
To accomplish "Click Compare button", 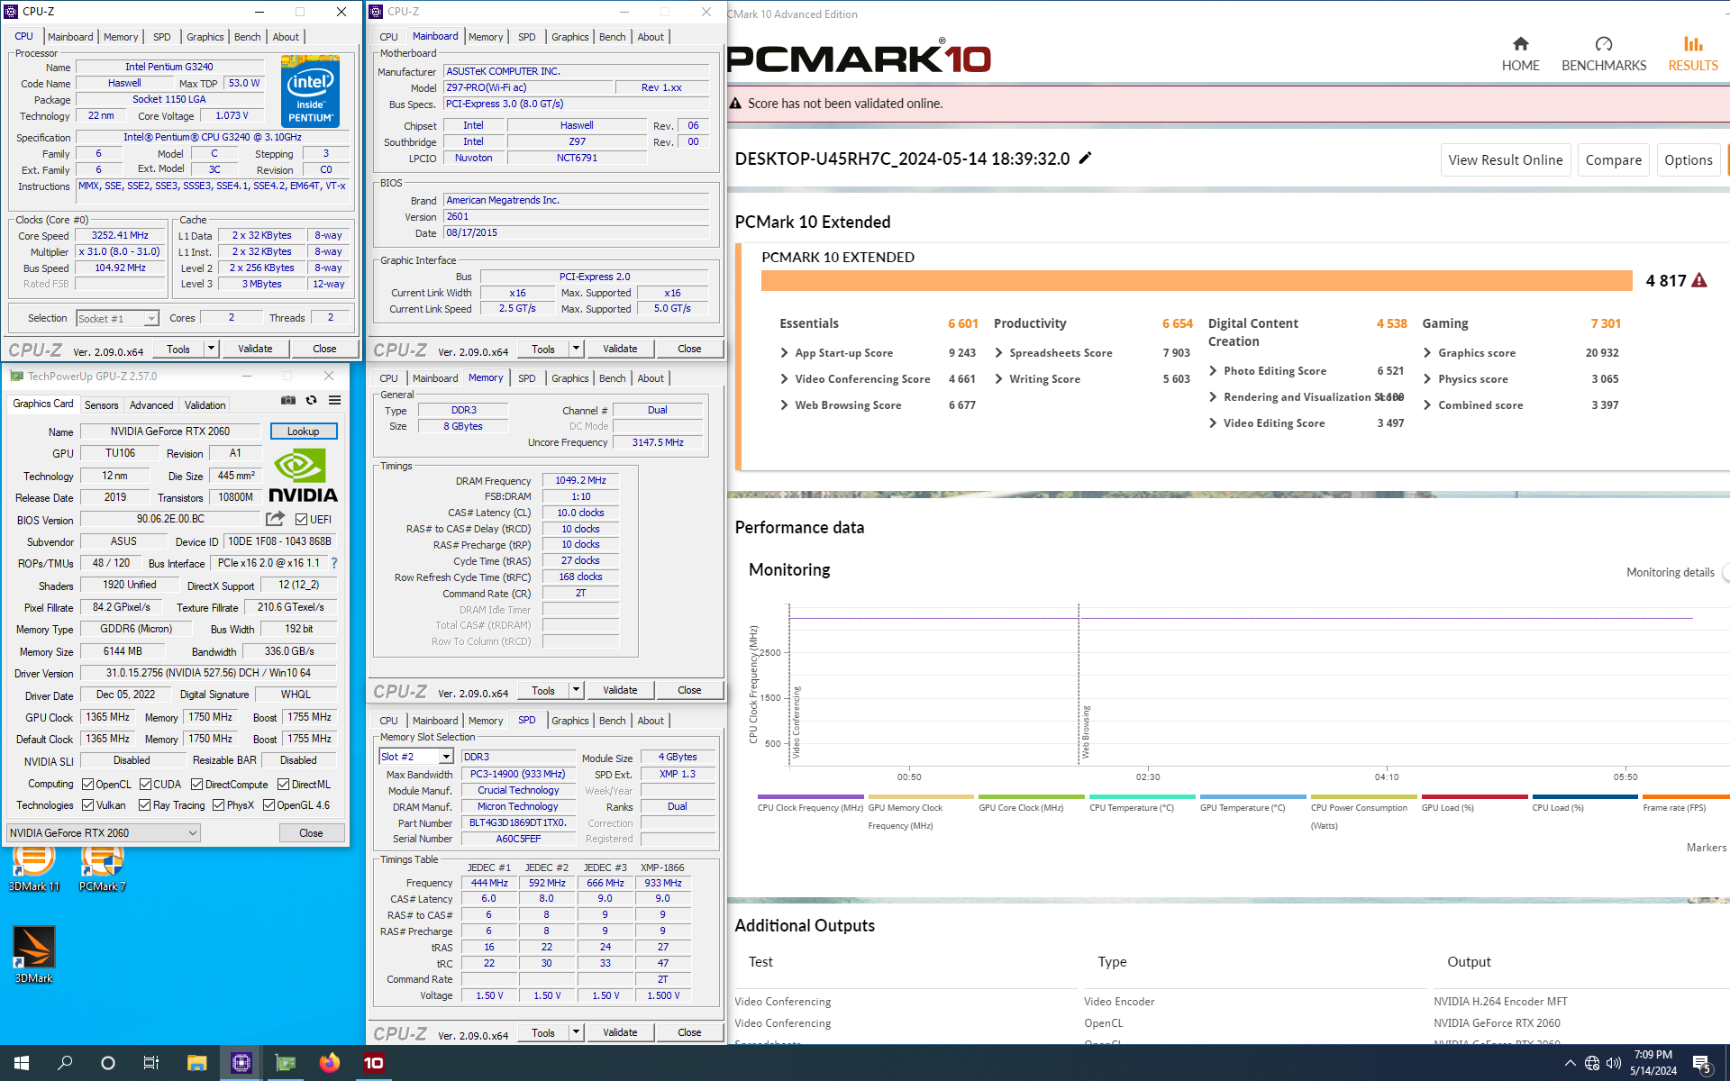I will pyautogui.click(x=1613, y=159).
